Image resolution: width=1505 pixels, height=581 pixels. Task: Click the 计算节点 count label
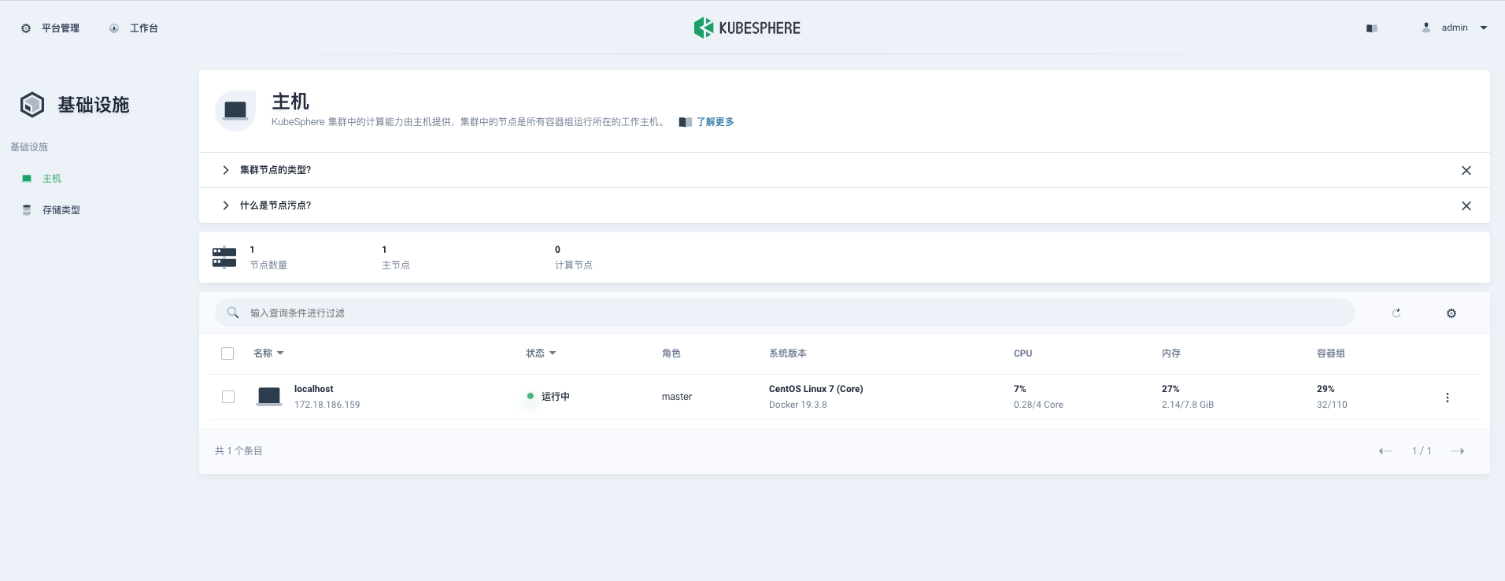coord(574,265)
